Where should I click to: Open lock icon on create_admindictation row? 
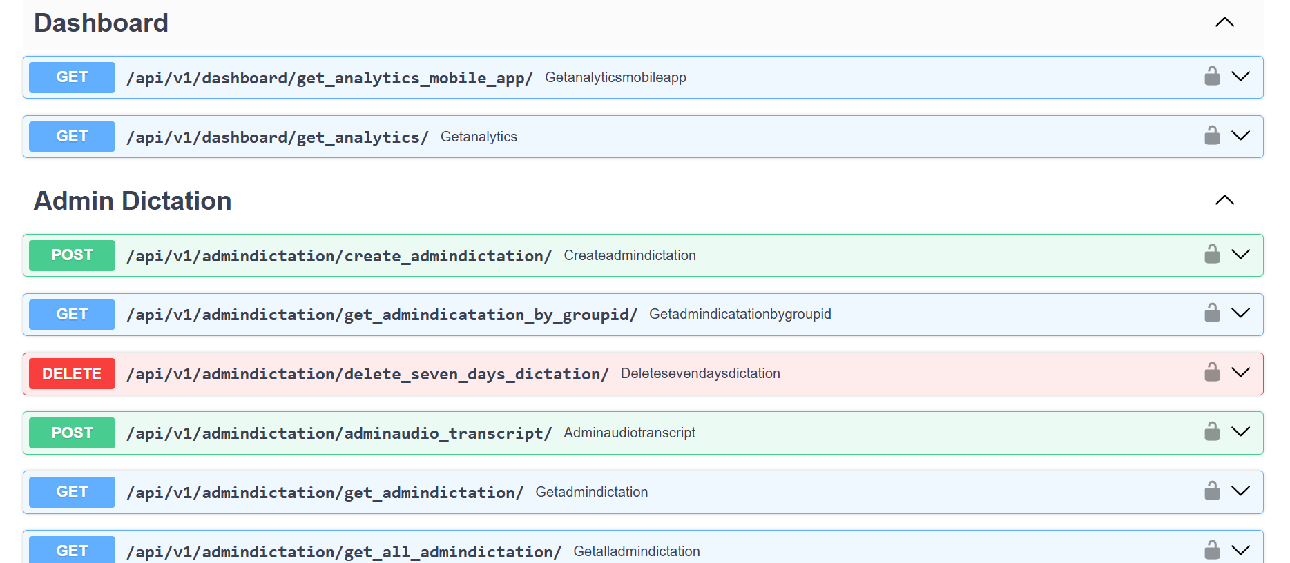tap(1212, 255)
